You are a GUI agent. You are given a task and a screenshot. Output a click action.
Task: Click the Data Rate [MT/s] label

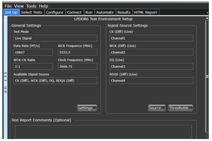pos(27,46)
